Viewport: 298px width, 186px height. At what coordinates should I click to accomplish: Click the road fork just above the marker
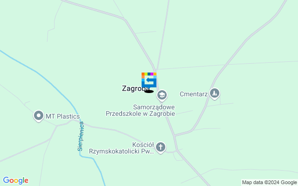(156, 69)
